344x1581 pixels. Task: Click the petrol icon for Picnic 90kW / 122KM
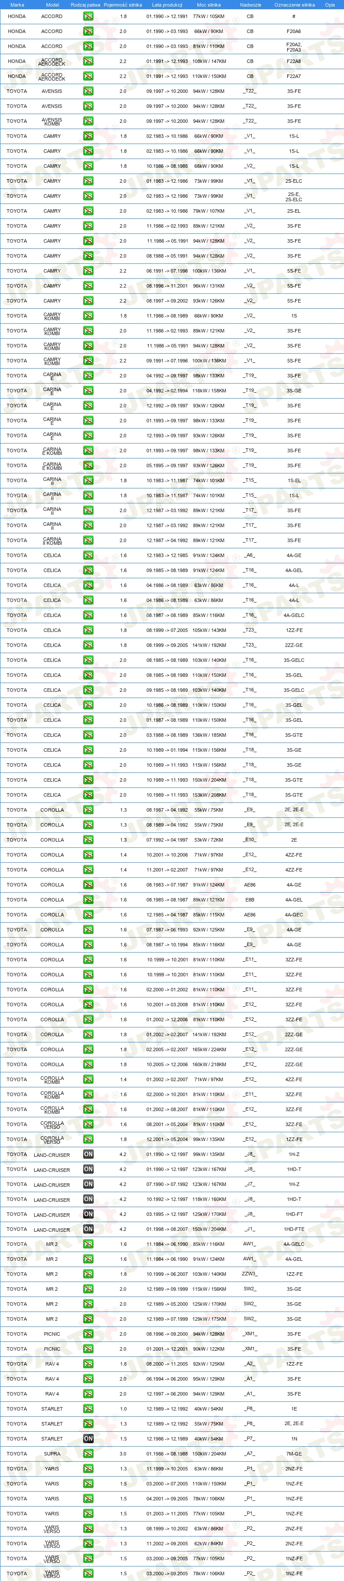click(88, 1349)
